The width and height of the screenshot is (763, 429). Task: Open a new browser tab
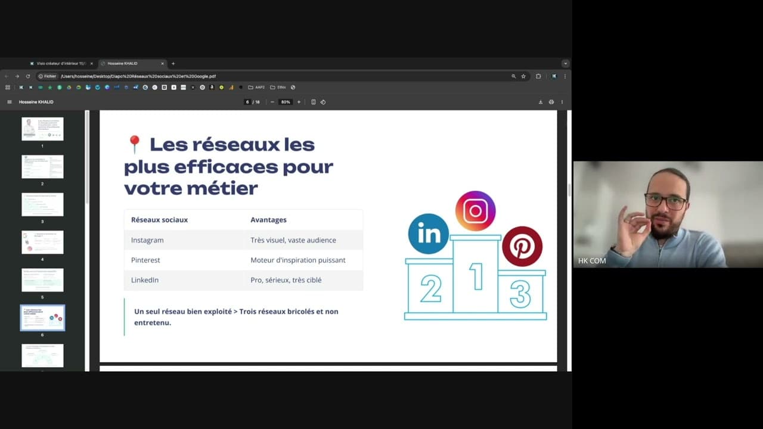[173, 63]
